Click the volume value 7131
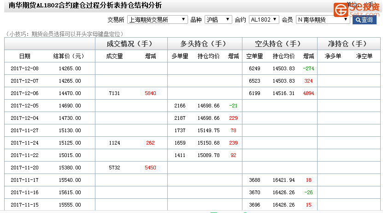This screenshot has width=383, height=213. (x=114, y=93)
